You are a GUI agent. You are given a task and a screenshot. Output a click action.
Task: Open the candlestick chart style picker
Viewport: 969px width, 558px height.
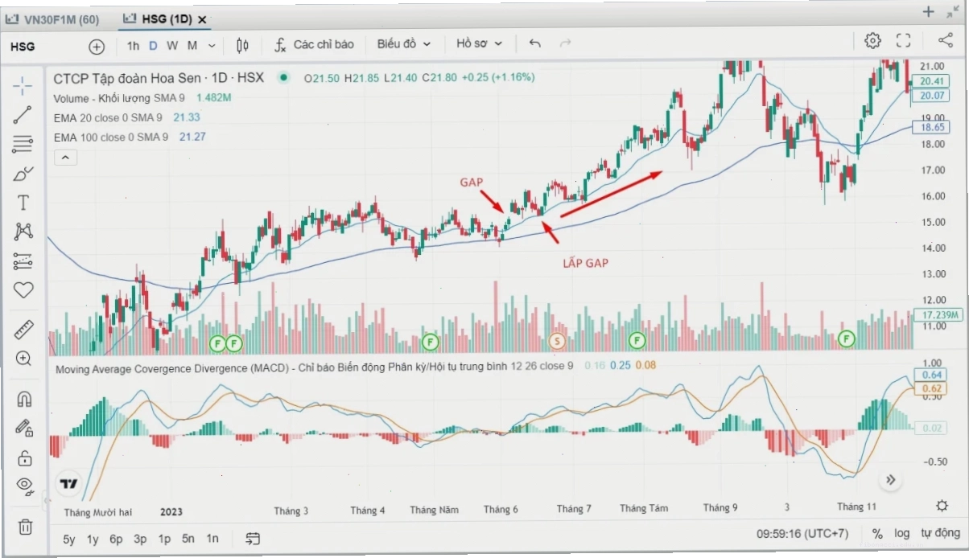click(243, 45)
